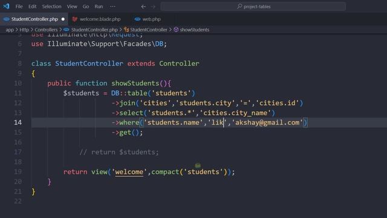The image size is (387, 218).
Task: Switch to StudentController.php tab
Action: [x=34, y=19]
